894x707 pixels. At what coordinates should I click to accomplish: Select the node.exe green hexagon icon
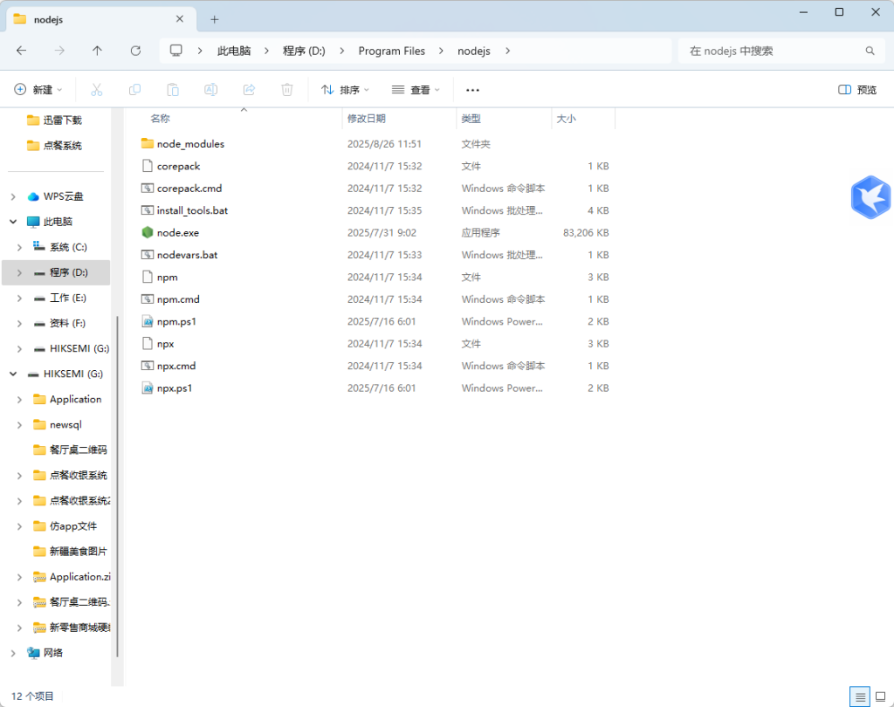pos(147,233)
